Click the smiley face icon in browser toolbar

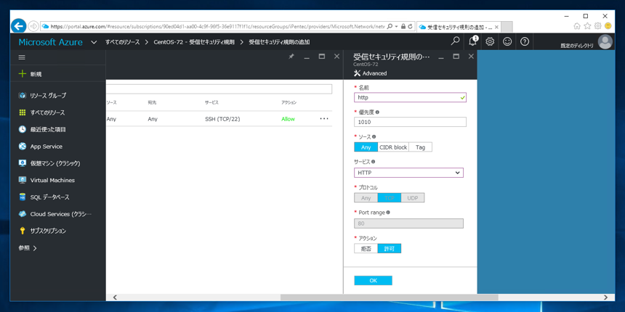(x=608, y=26)
